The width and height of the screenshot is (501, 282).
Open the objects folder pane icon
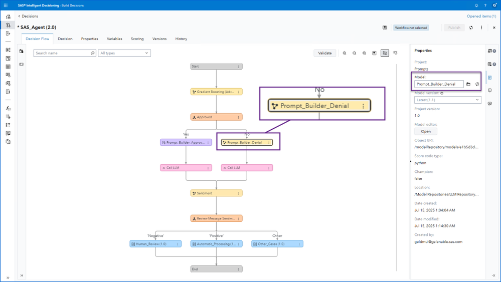22,51
